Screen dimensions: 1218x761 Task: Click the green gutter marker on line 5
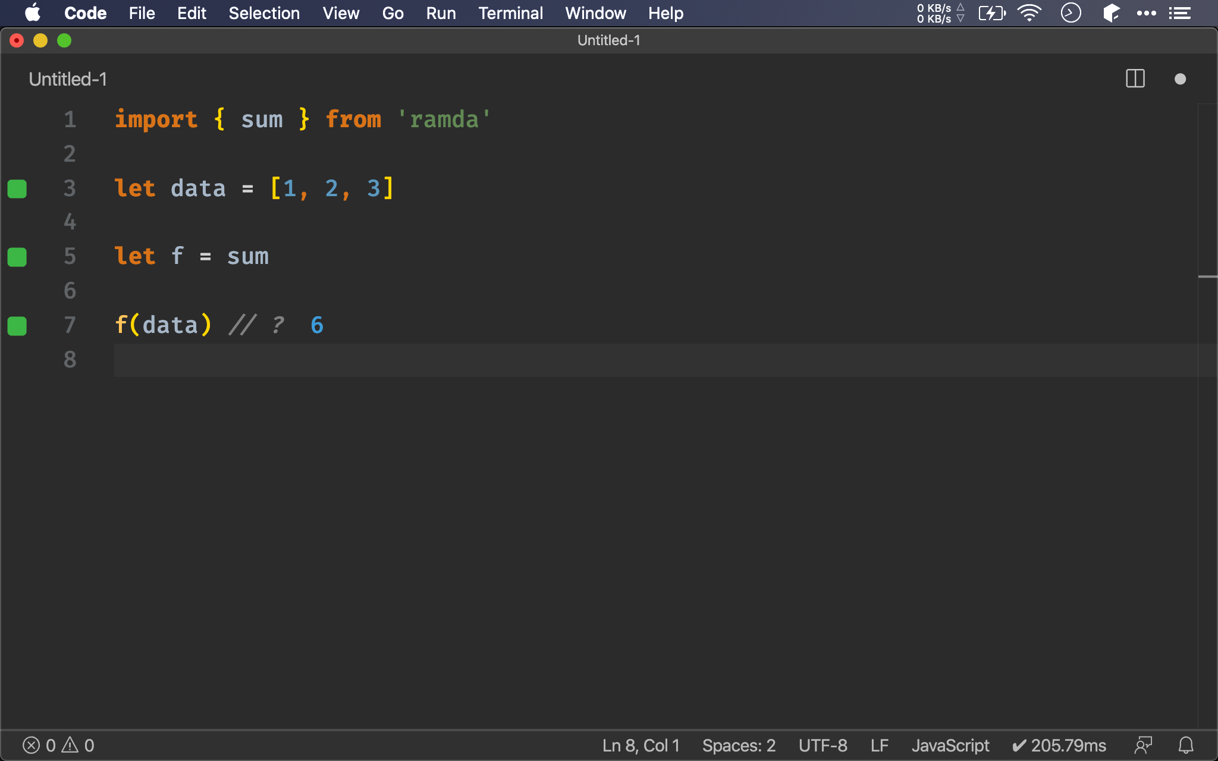click(17, 257)
